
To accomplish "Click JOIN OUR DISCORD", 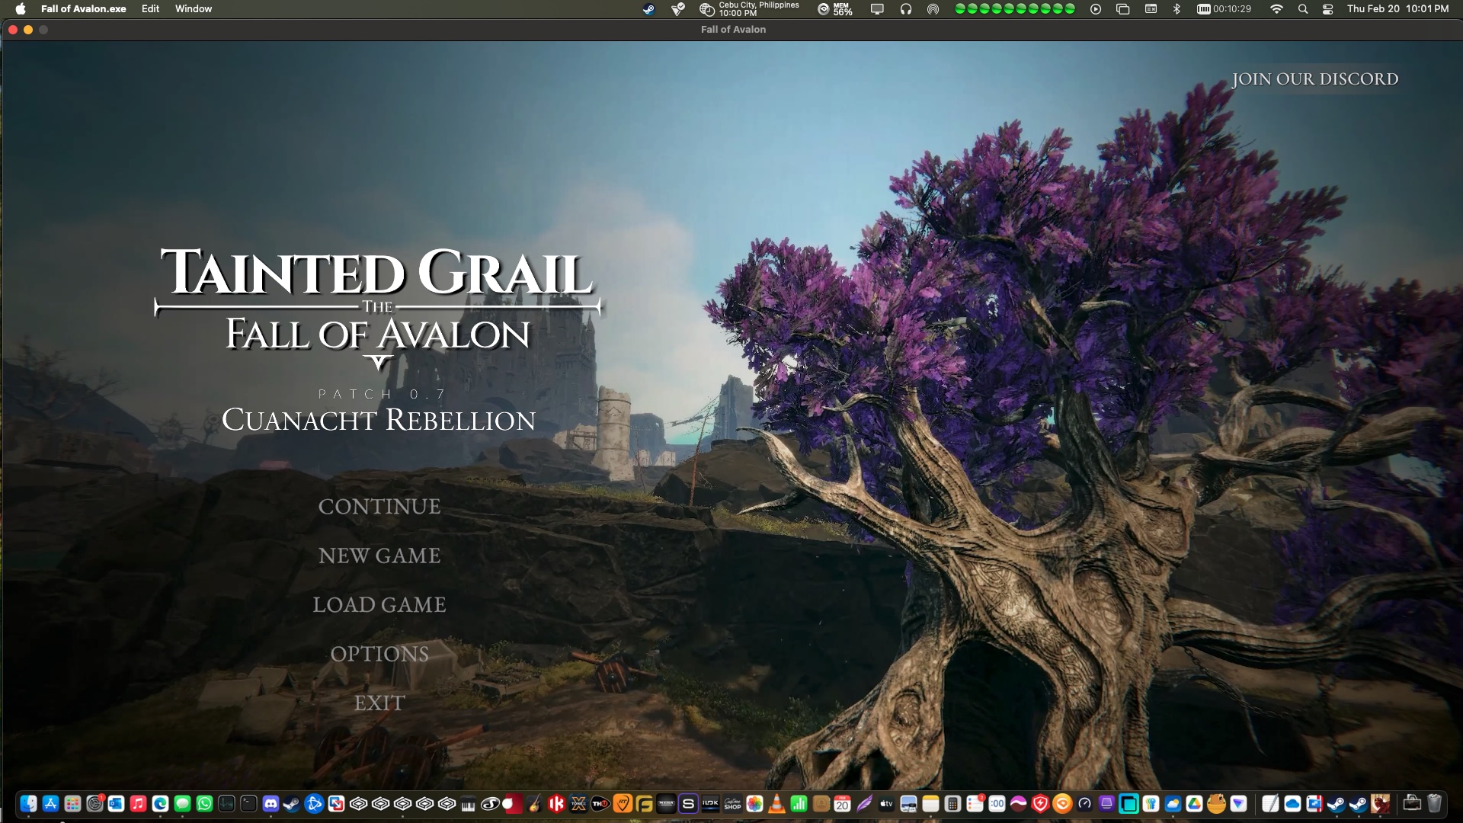I will point(1316,78).
